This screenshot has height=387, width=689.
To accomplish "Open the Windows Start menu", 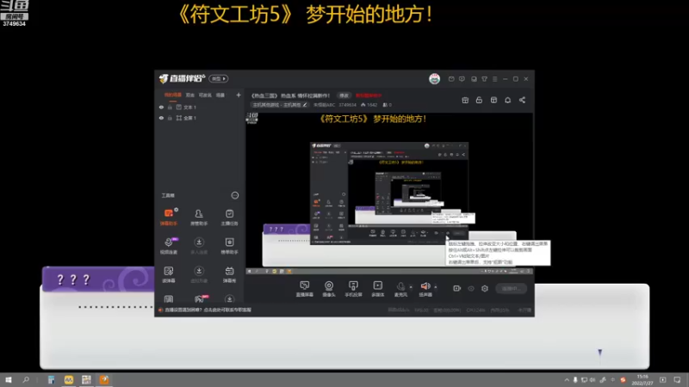I will coord(9,380).
